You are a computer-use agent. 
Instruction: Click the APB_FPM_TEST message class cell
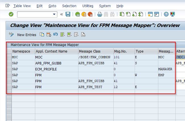(96, 87)
